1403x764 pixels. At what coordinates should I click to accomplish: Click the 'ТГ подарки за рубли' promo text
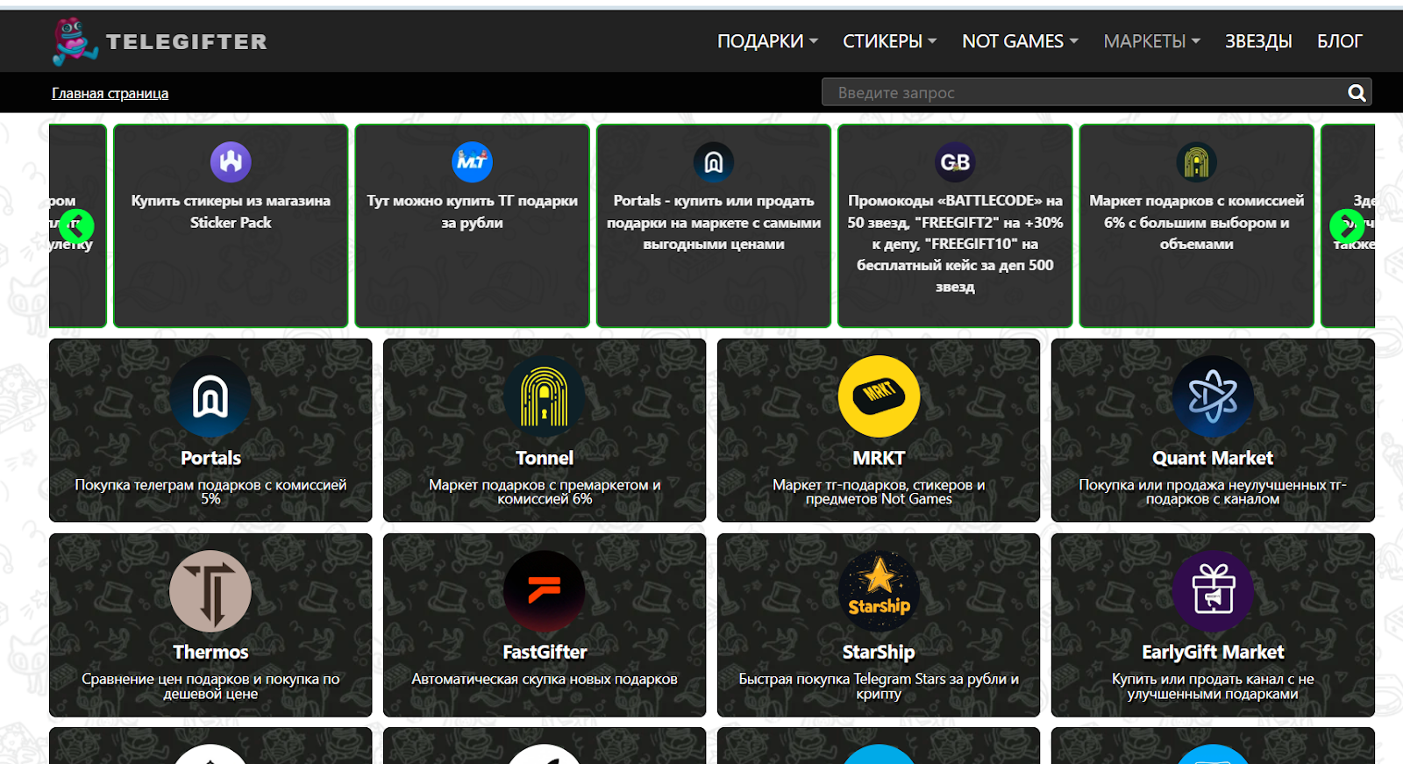coord(472,211)
